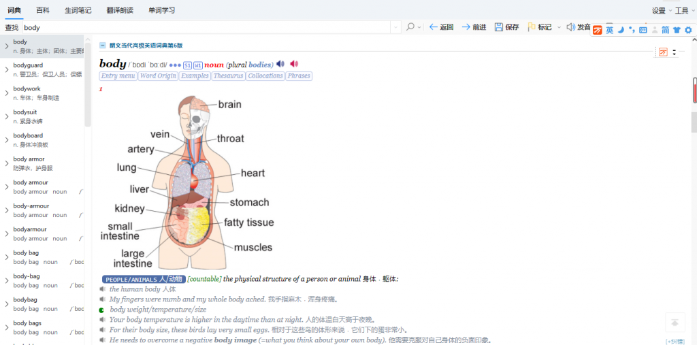Expand the chevron beside bodysuit
The image size is (697, 345).
[x=7, y=116]
